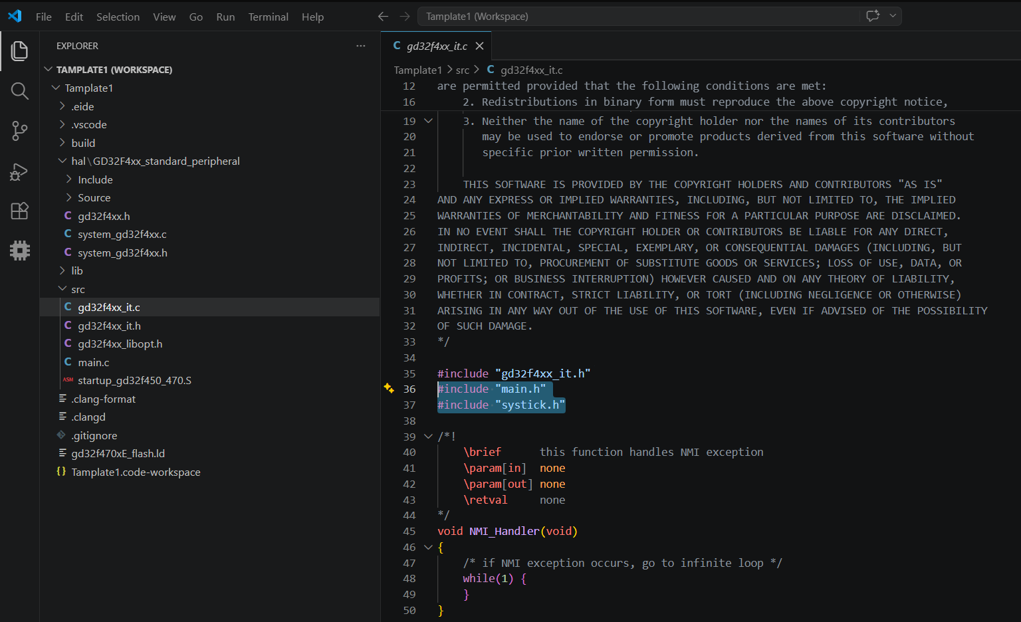Viewport: 1021px width, 622px height.
Task: Open the View menu
Action: 164,17
